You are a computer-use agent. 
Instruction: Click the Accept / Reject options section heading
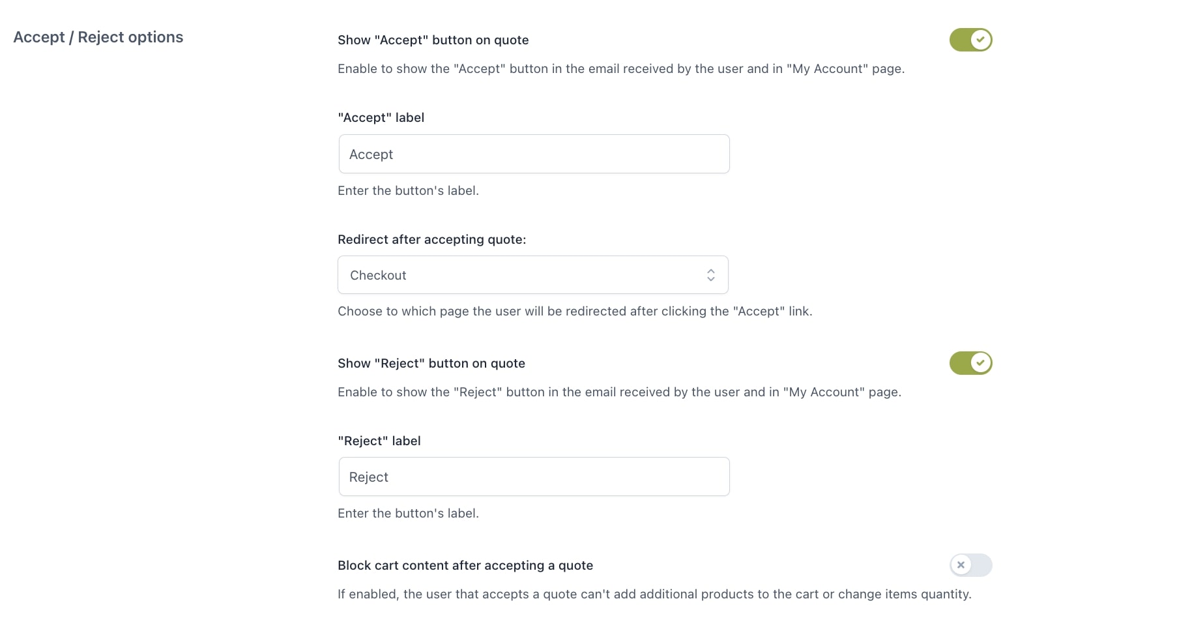tap(98, 37)
